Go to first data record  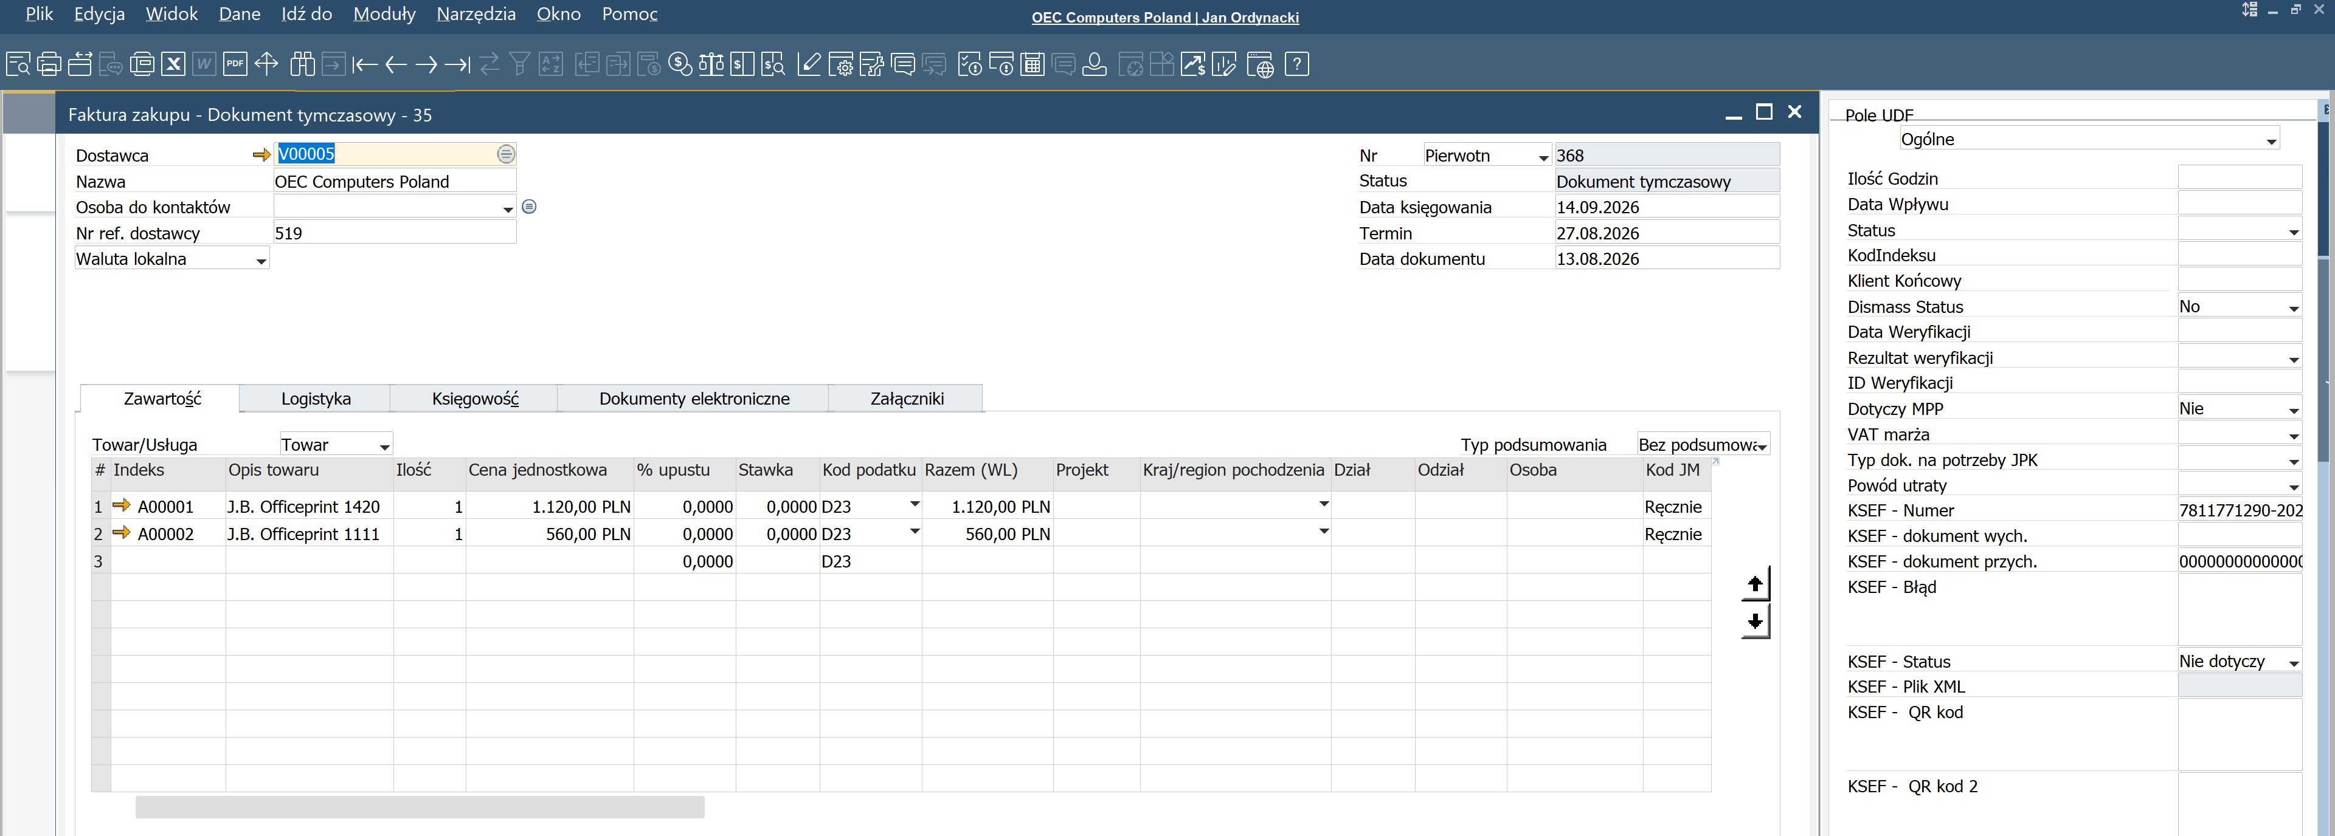364,64
